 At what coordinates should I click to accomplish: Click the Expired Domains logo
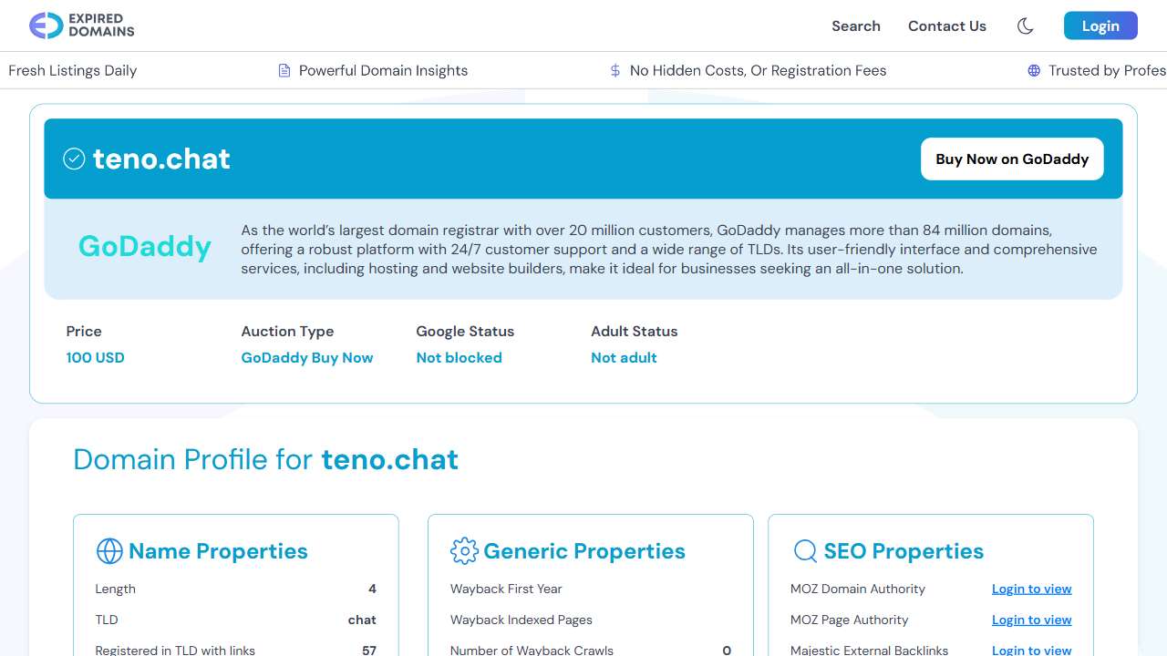82,26
